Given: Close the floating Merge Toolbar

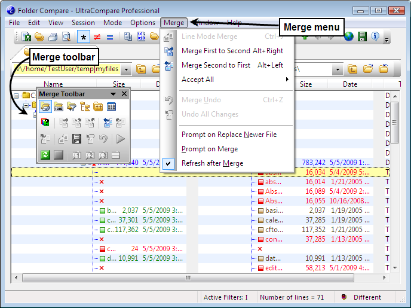Looking at the screenshot, I should pyautogui.click(x=124, y=94).
